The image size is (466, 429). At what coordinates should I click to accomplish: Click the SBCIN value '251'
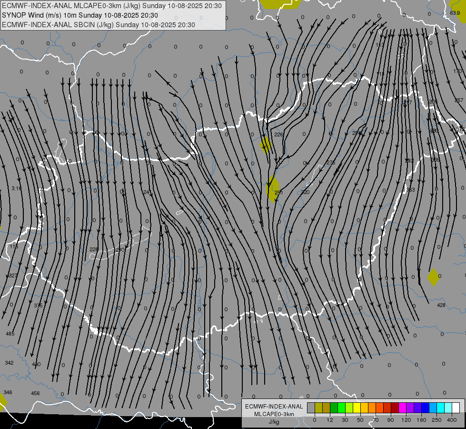click(279, 193)
